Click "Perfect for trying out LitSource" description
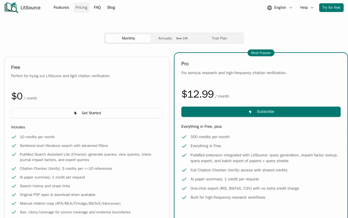Image resolution: width=348 pixels, height=218 pixels. point(61,76)
